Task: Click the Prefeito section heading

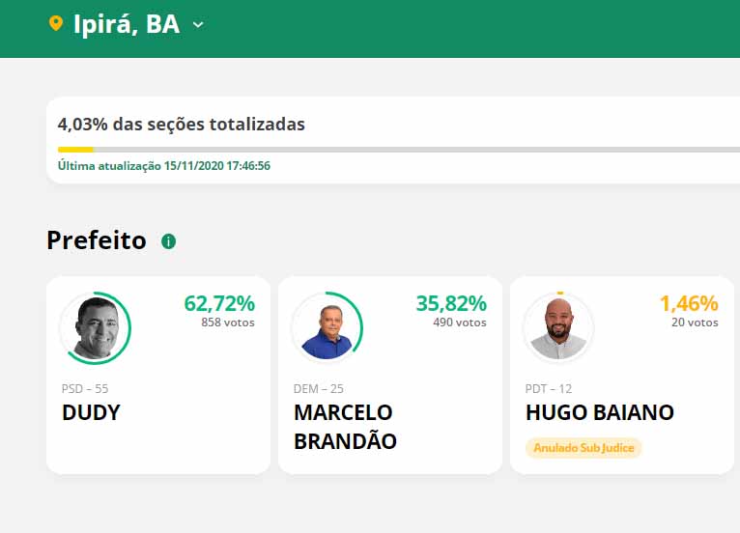Action: pyautogui.click(x=97, y=240)
